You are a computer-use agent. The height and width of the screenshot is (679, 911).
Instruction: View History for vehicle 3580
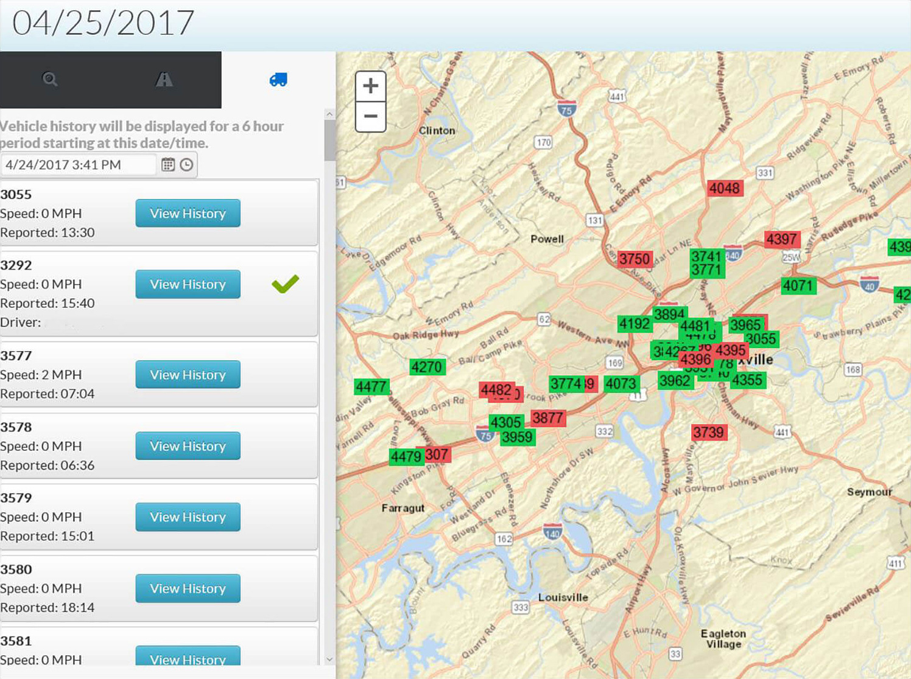pyautogui.click(x=188, y=588)
